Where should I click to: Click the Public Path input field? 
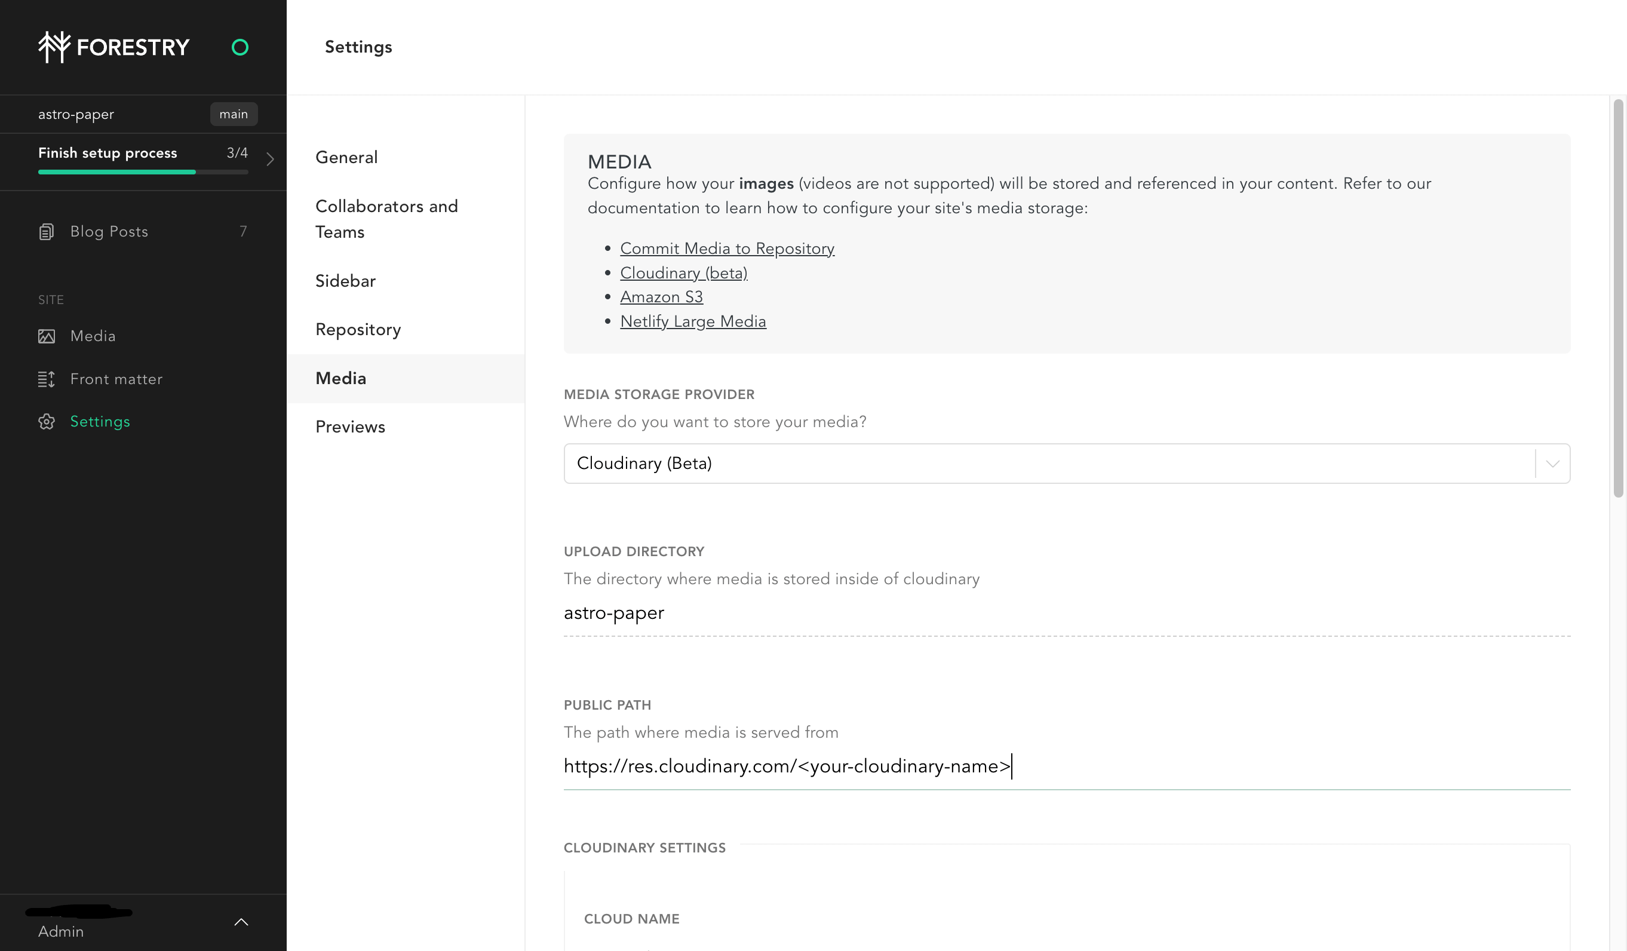(1067, 766)
